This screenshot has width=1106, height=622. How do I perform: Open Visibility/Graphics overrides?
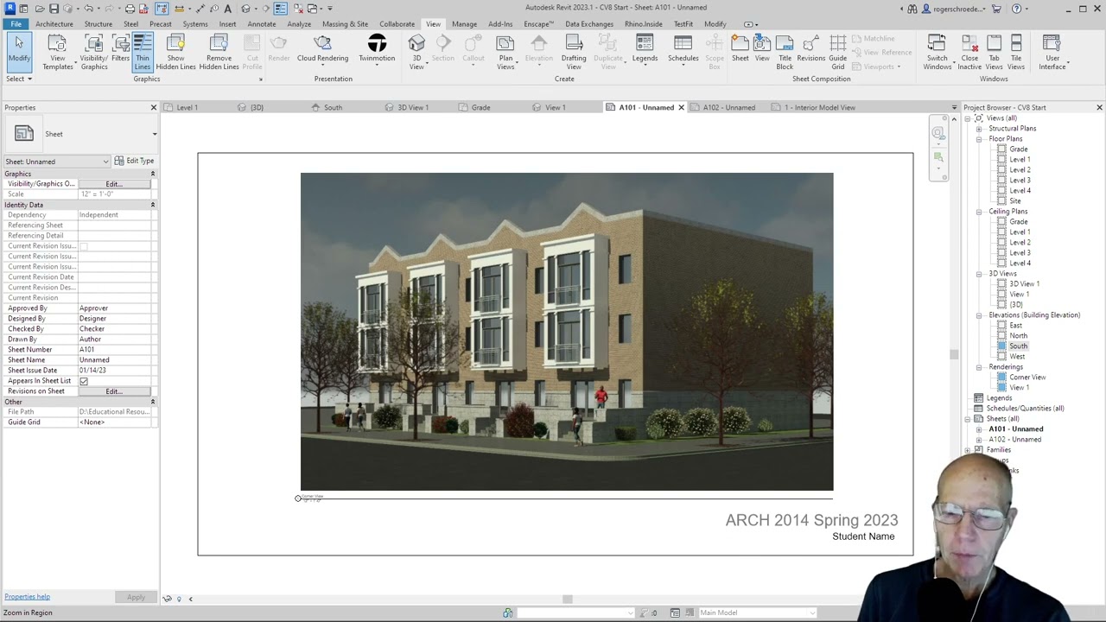tap(94, 52)
